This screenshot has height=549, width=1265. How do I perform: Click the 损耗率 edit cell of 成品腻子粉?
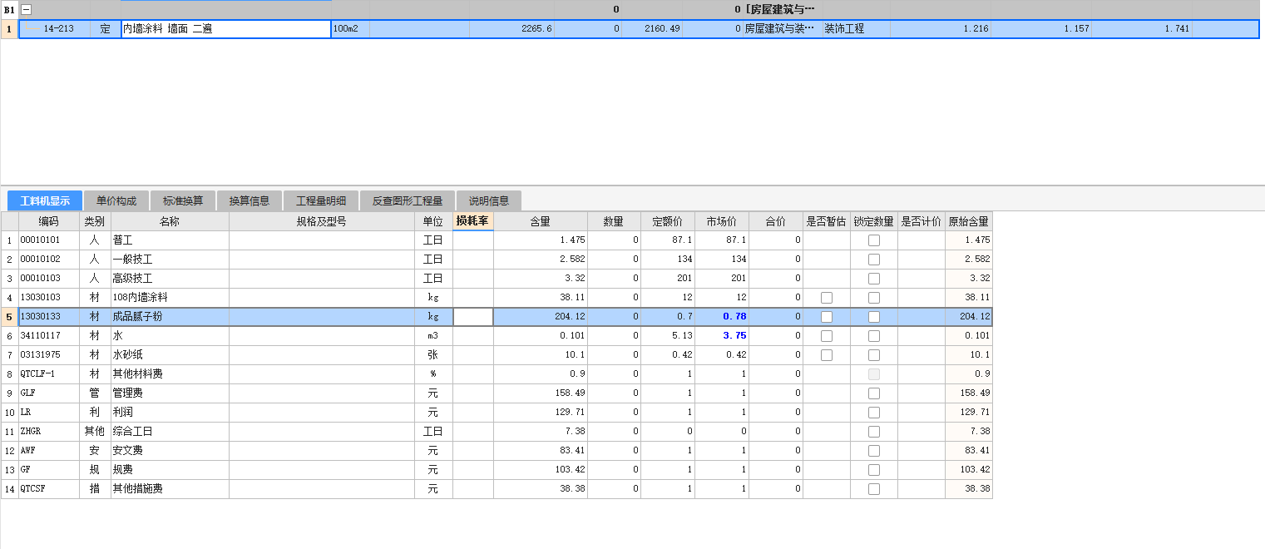coord(473,317)
